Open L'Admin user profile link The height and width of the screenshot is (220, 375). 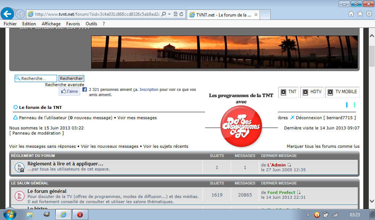[x=276, y=165]
